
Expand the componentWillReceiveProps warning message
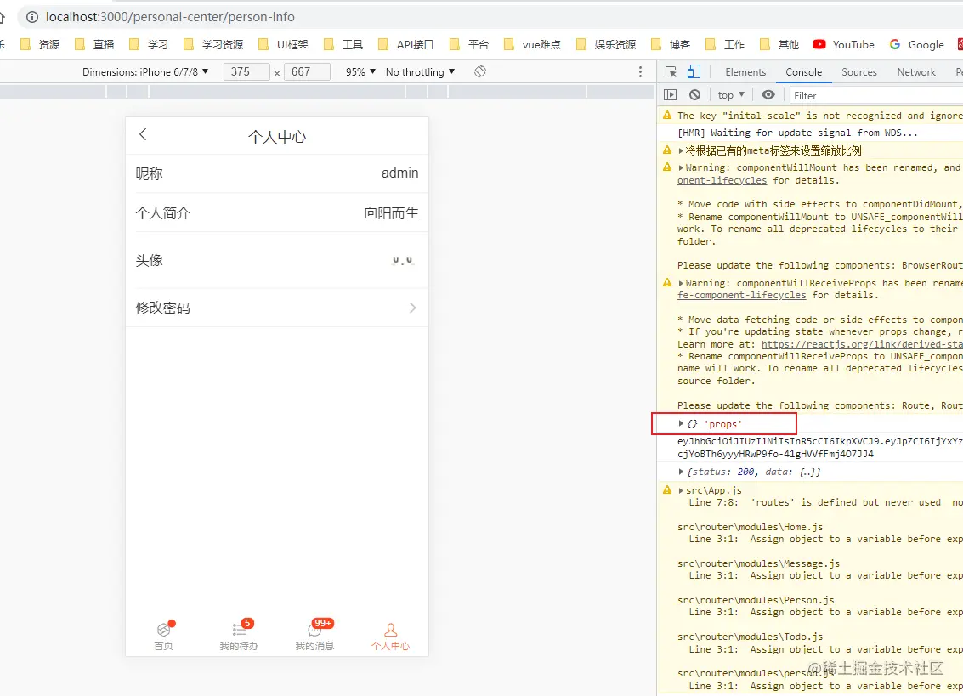[681, 283]
